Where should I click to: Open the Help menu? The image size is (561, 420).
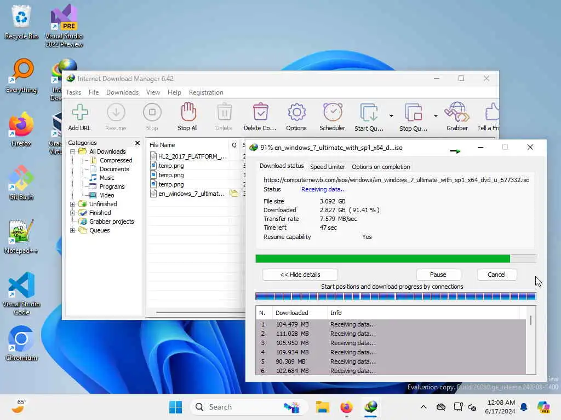[174, 92]
